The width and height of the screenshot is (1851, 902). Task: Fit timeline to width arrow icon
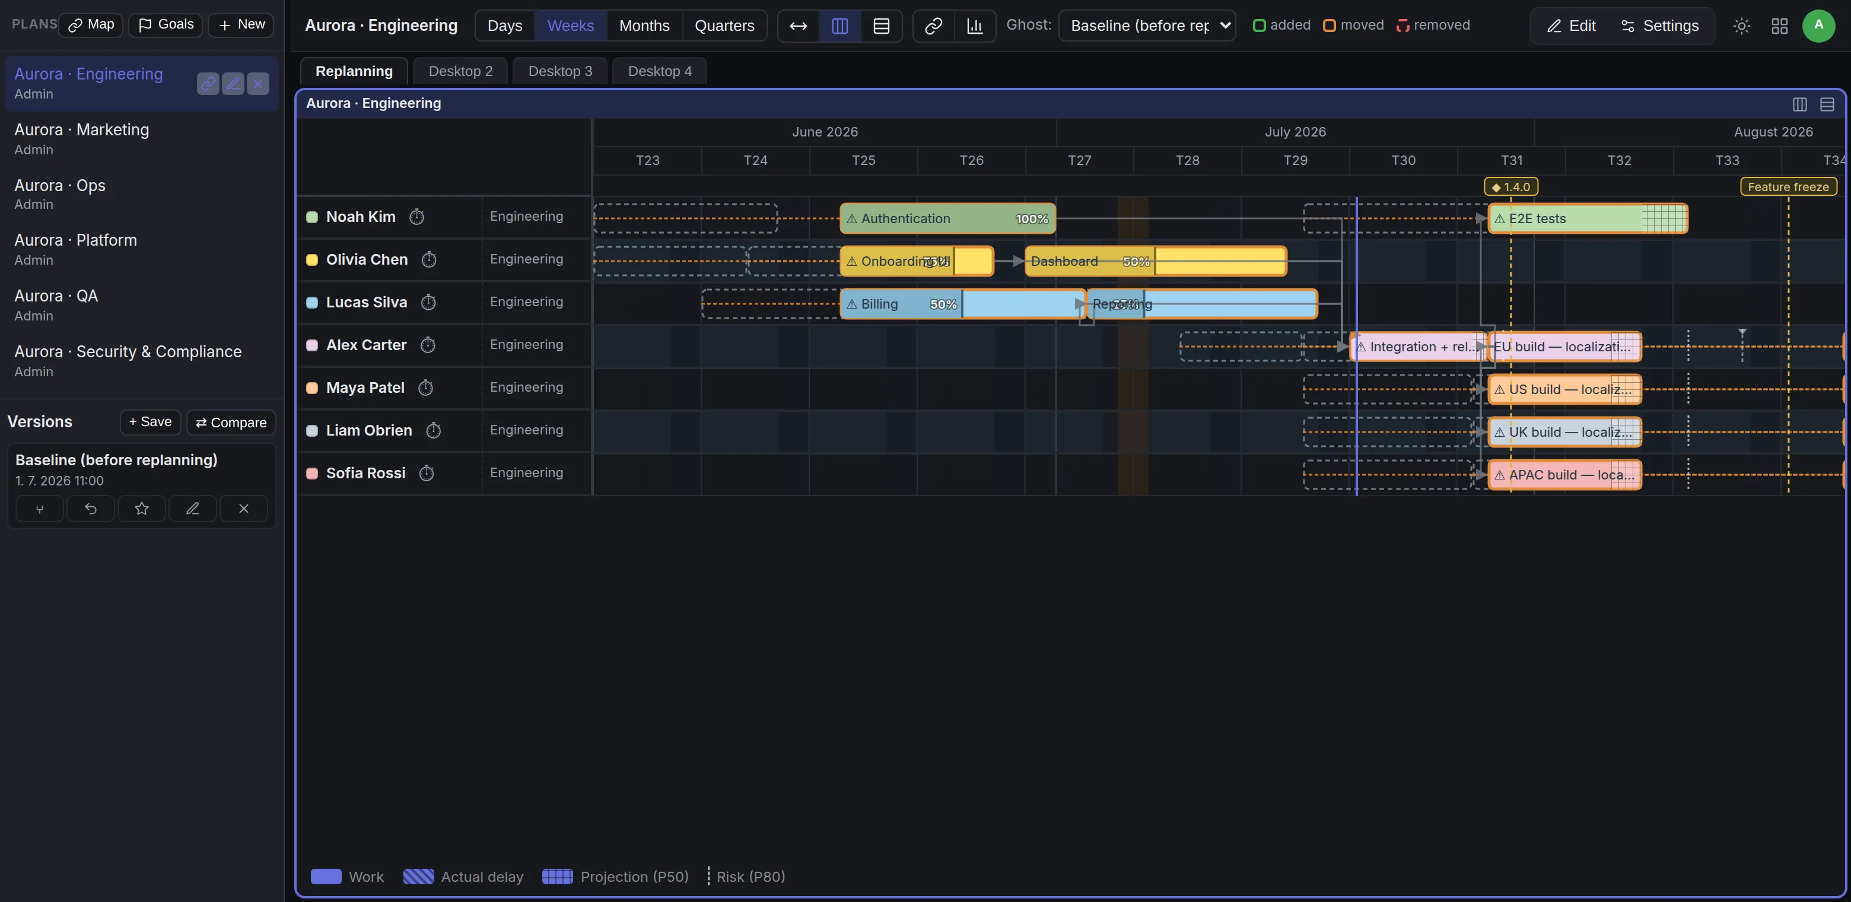click(799, 26)
